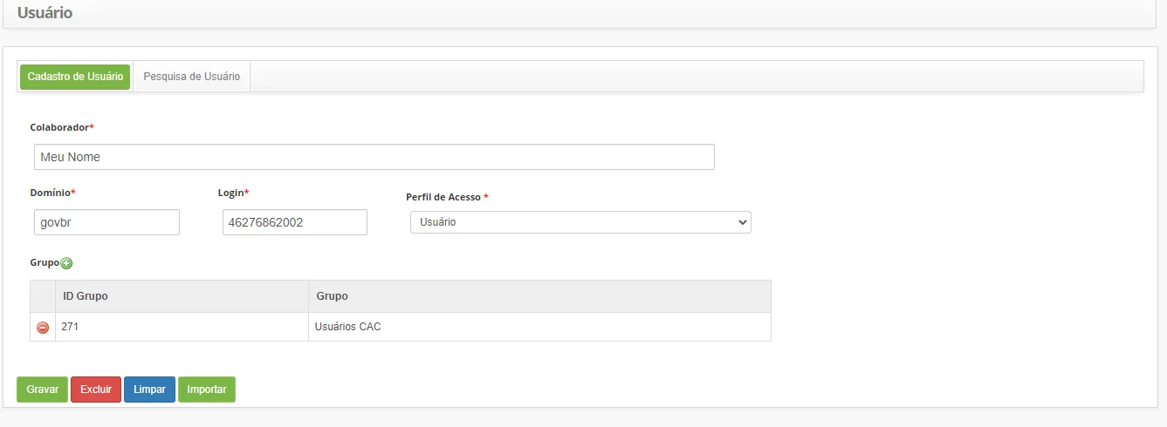
Task: Click the Login field label
Action: tap(233, 193)
